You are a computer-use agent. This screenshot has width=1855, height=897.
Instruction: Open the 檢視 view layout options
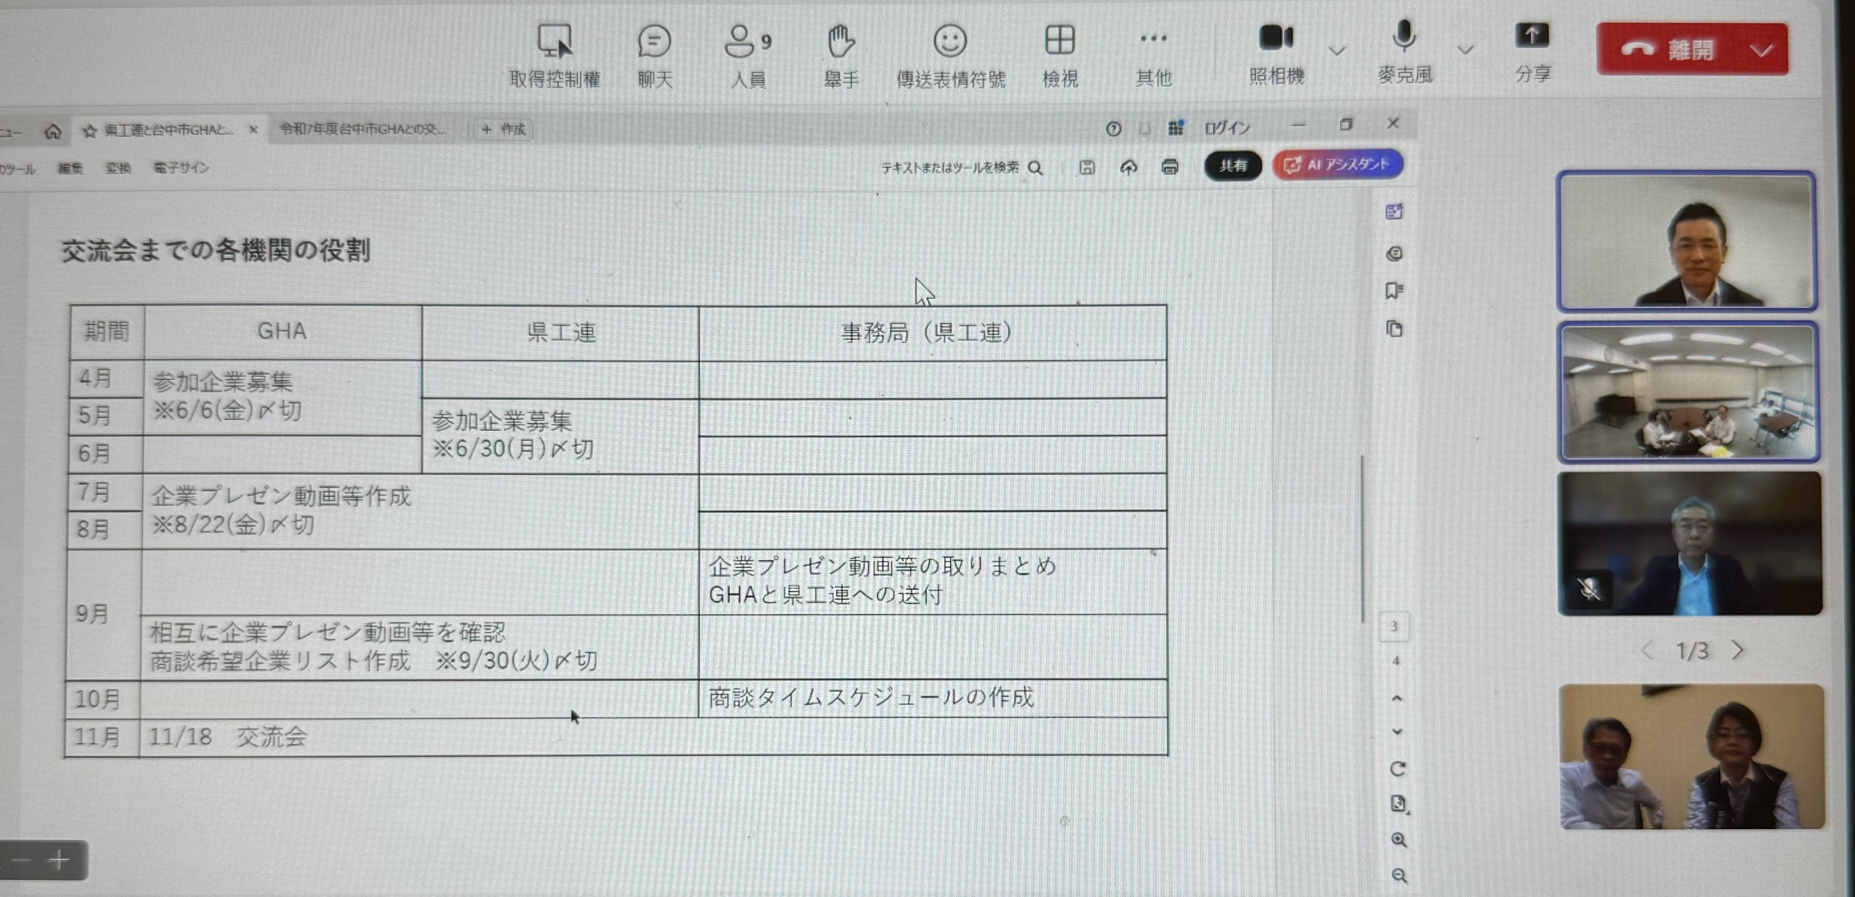(x=1059, y=41)
